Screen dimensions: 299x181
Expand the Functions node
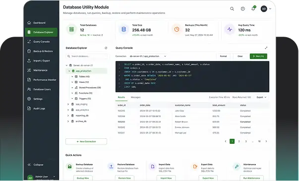[72, 93]
